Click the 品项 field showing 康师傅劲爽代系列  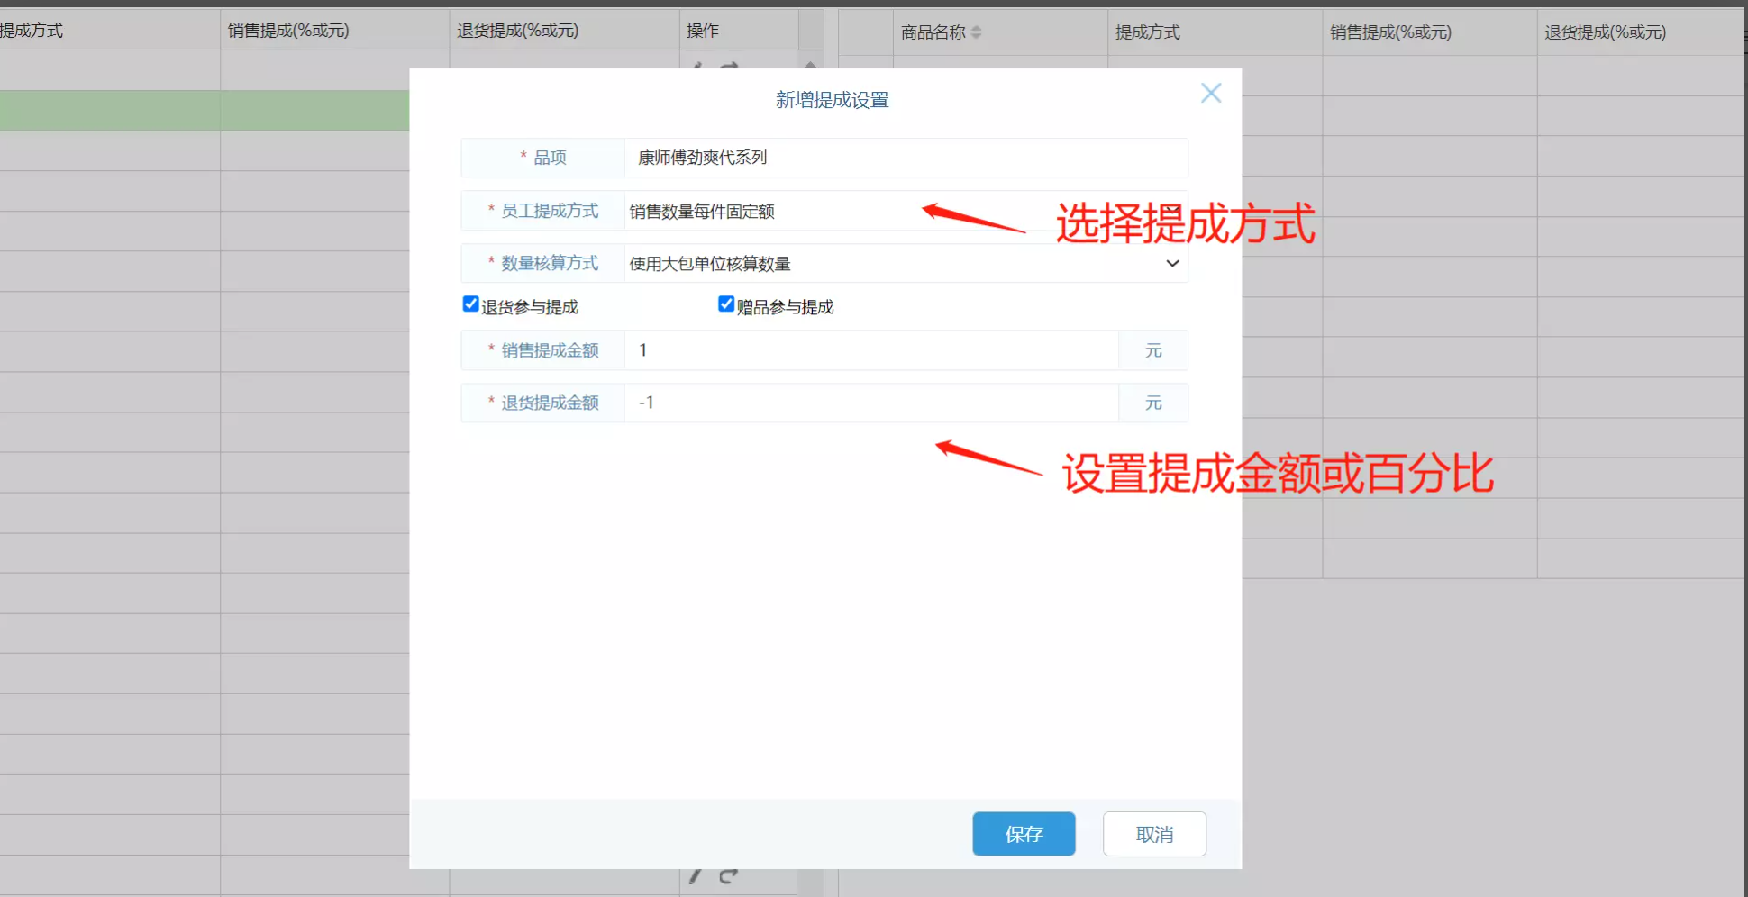coord(905,159)
